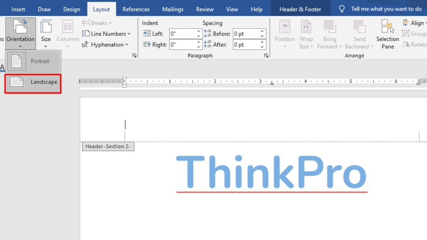Open the Columns dropdown
The height and width of the screenshot is (240, 427).
point(68,34)
